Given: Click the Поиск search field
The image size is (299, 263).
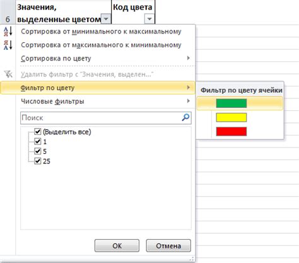Looking at the screenshot, I should 106,118.
